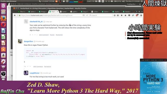
Task: Upvote dangerDon's regex comment
Action: tap(28, 67)
